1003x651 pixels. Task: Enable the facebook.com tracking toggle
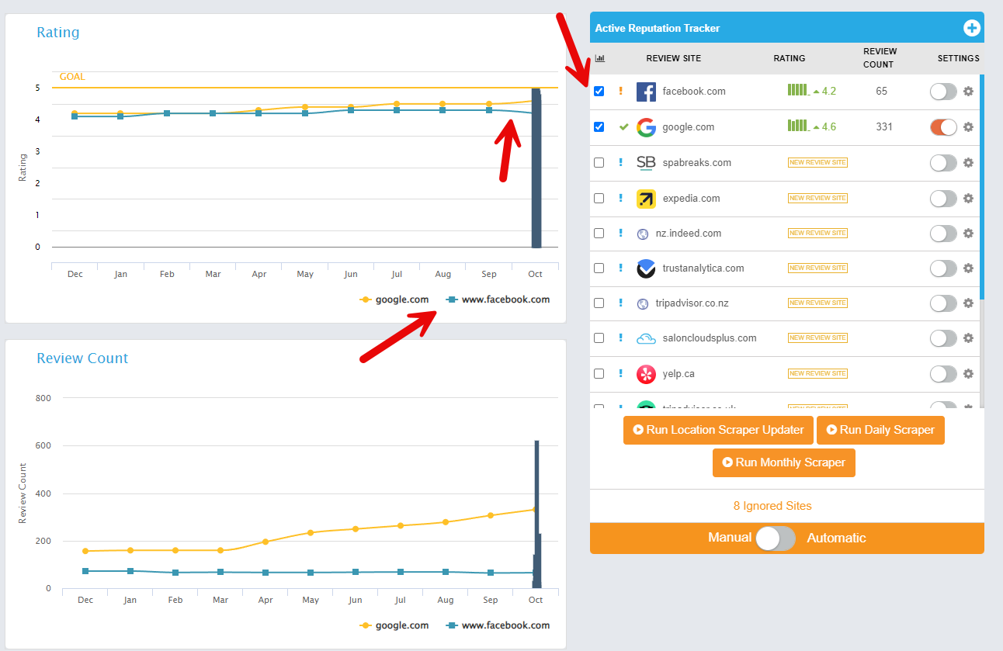[943, 92]
